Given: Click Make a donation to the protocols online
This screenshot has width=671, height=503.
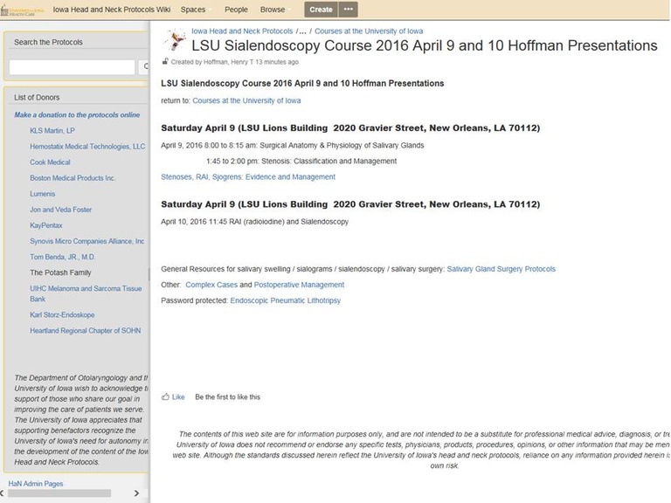Looking at the screenshot, I should [77, 115].
